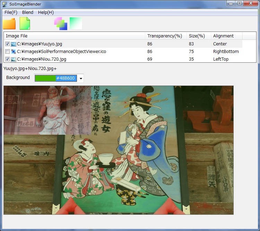Maximize the SolImageBlender window
260x231 pixels.
tap(239, 3)
